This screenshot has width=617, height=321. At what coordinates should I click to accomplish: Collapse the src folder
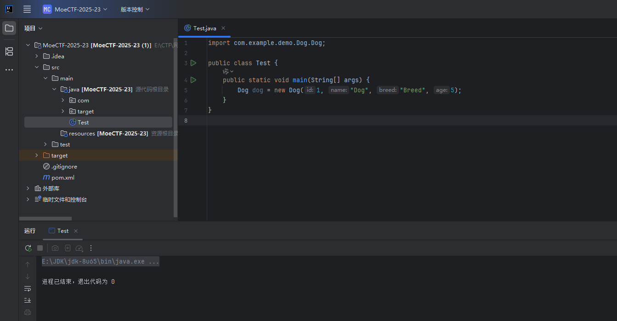point(37,67)
